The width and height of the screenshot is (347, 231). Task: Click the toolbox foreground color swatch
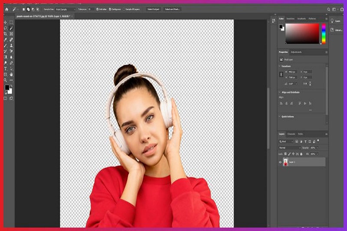(x=7, y=88)
